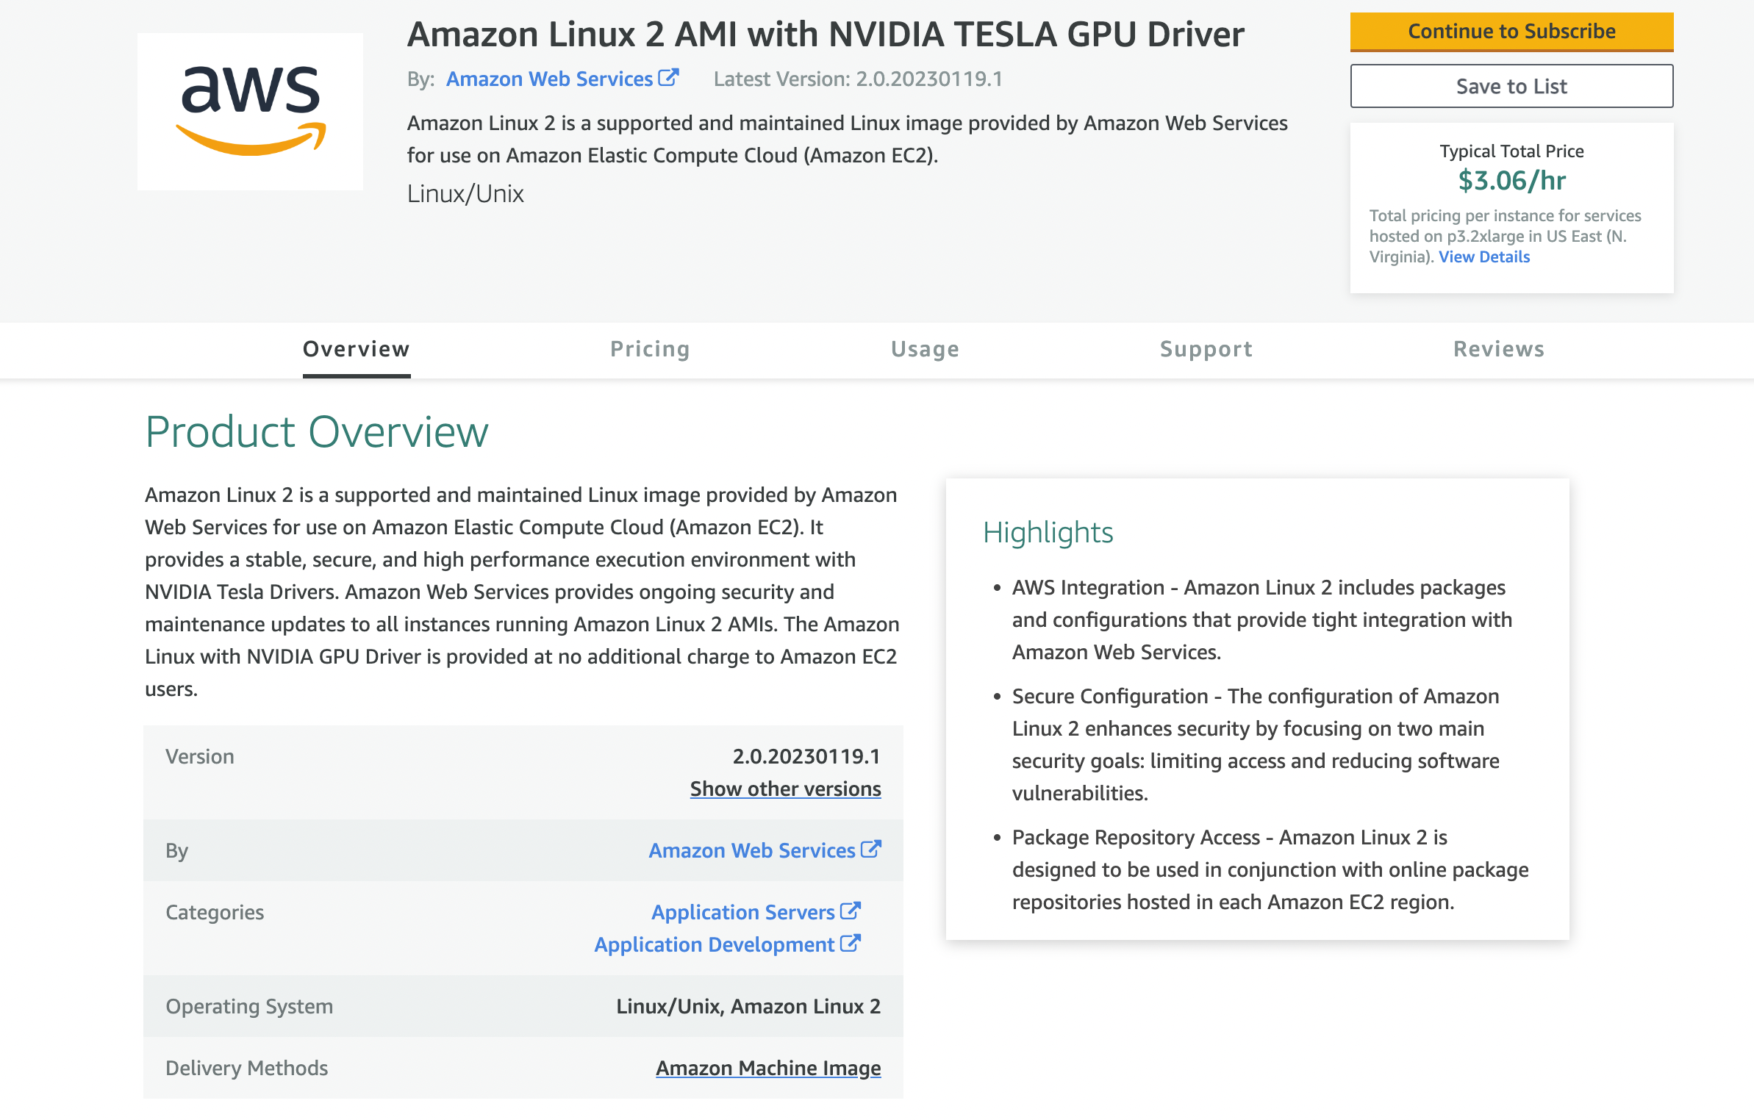Click Show other versions link
This screenshot has width=1754, height=1120.
point(785,789)
